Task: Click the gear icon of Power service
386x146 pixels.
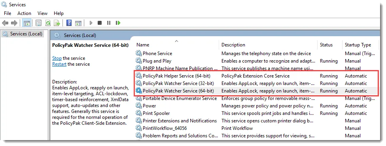Action: tap(139, 106)
